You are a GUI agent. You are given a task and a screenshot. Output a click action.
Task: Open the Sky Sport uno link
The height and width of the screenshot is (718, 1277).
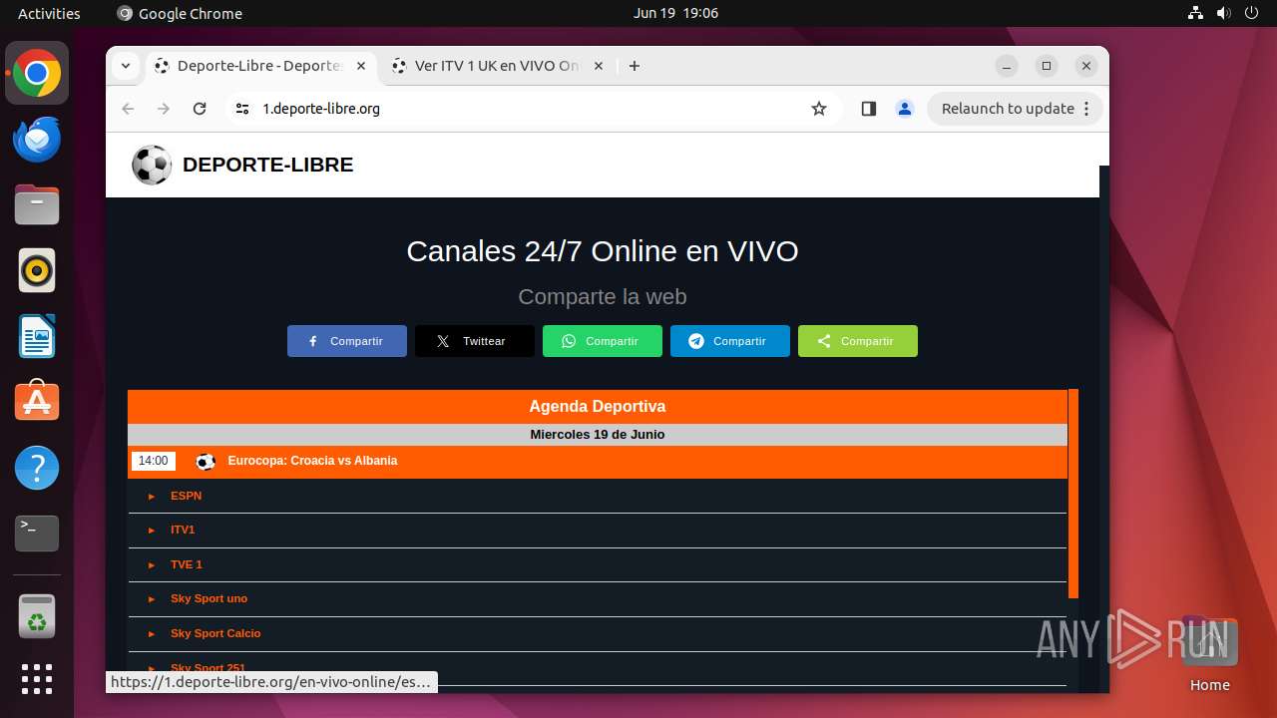[209, 598]
